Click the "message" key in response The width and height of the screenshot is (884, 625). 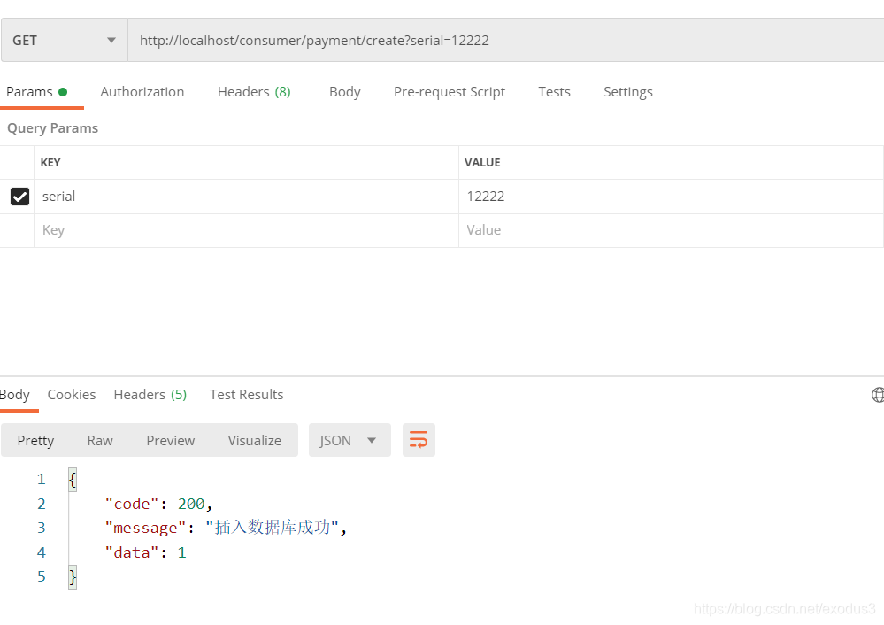pos(145,528)
